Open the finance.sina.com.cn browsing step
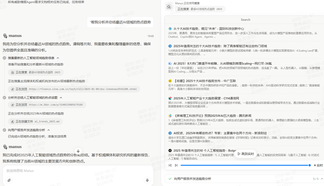324x186 pixels. (x=74, y=89)
